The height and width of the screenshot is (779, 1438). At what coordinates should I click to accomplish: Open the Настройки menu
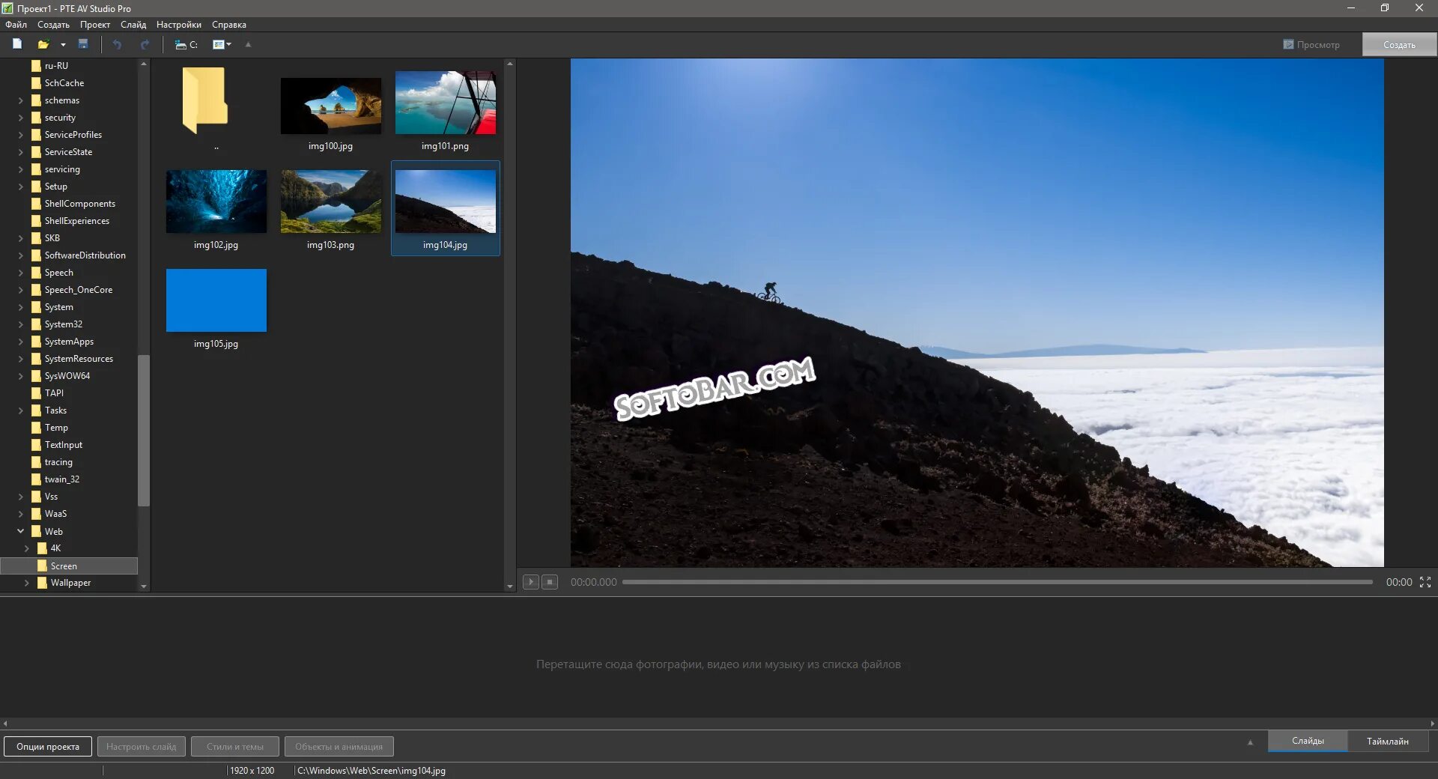coord(178,25)
